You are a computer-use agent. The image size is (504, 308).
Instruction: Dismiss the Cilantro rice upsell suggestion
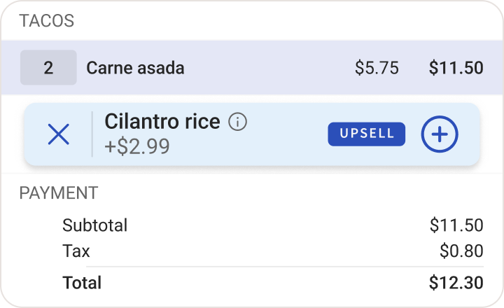pos(58,134)
